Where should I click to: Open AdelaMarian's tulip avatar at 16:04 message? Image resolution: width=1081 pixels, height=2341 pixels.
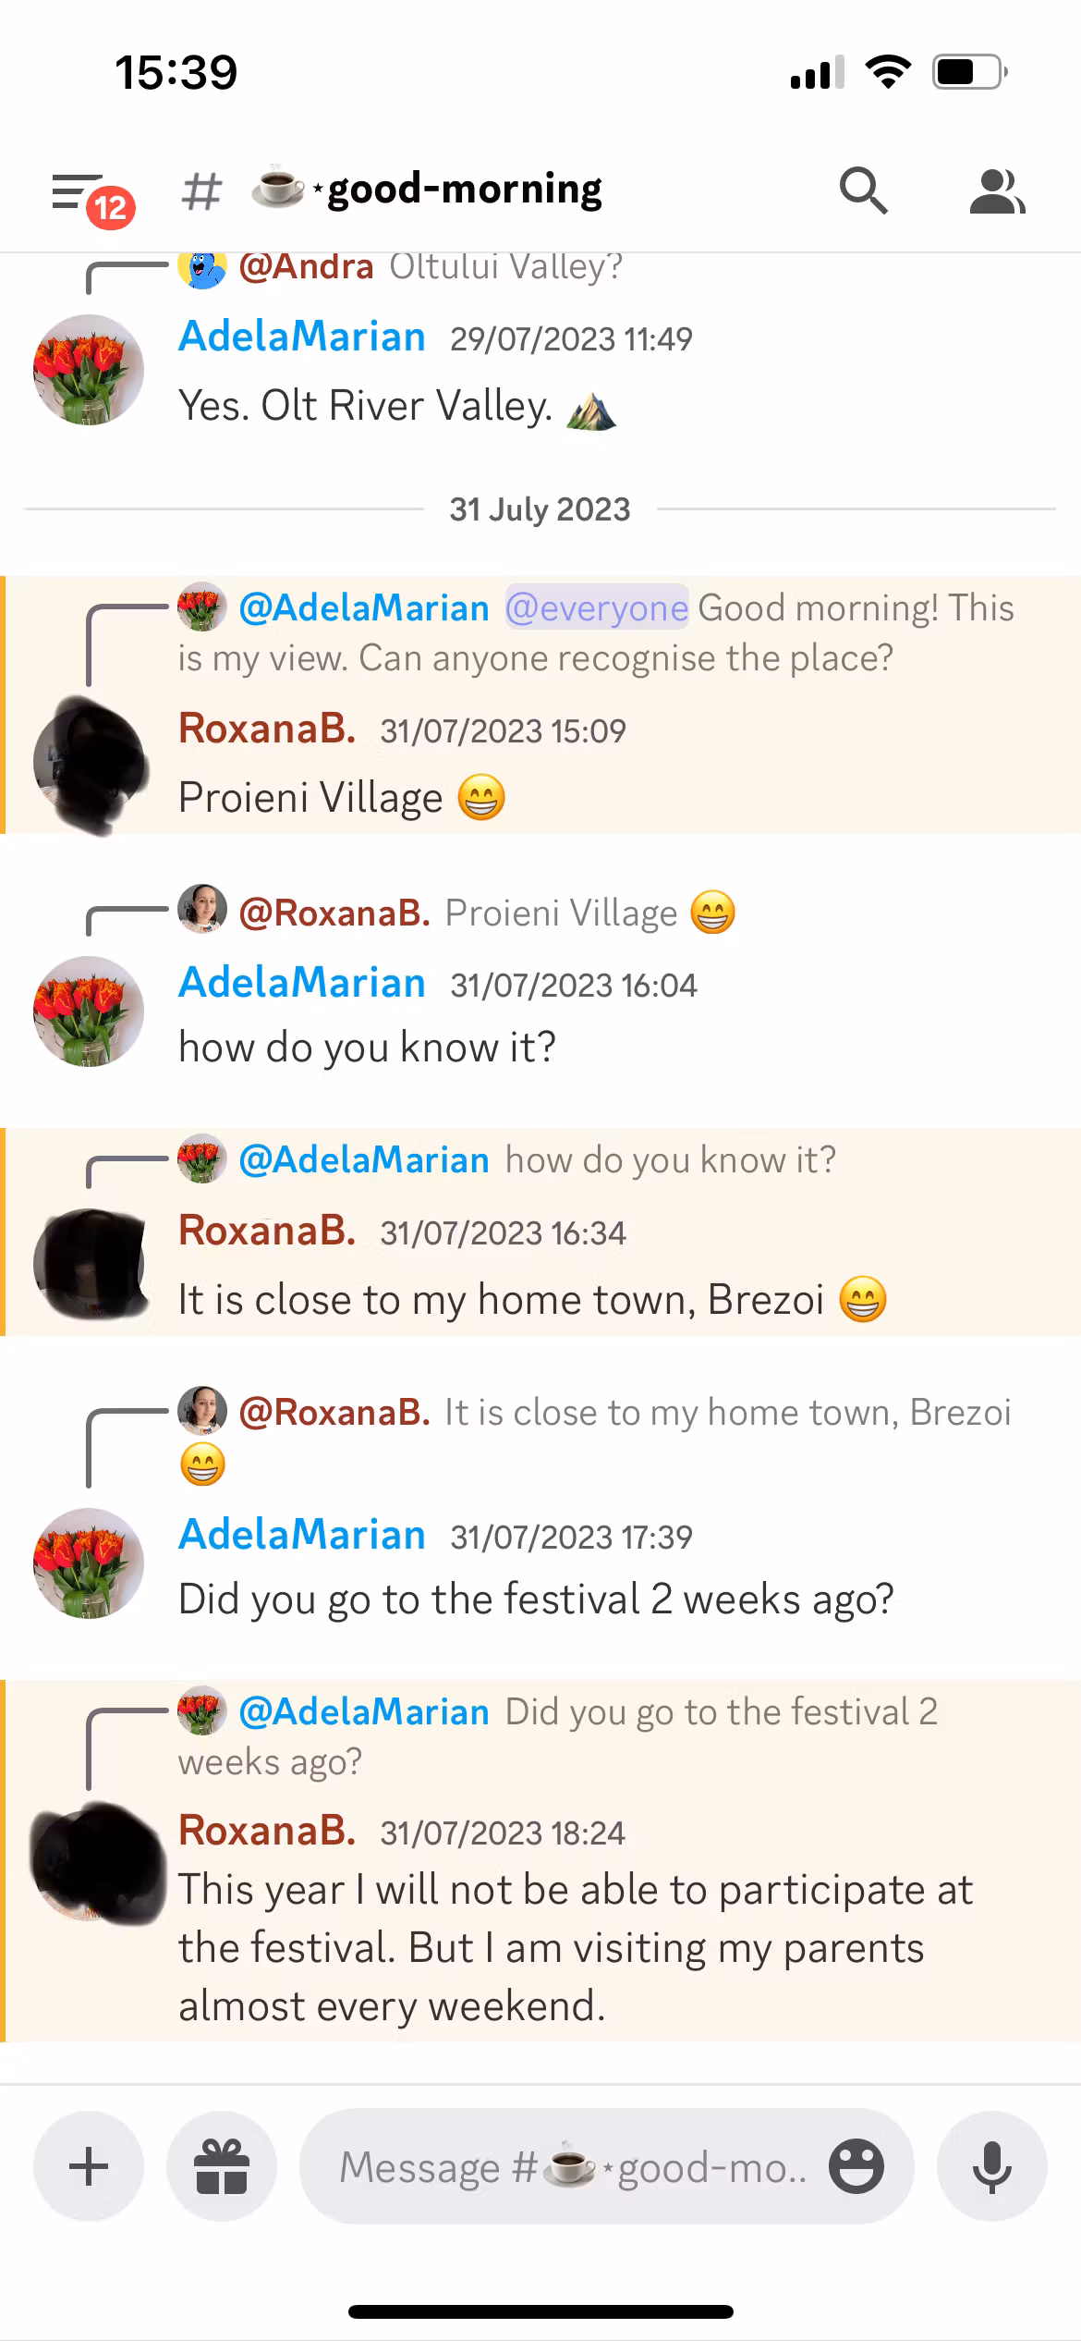(x=89, y=1011)
